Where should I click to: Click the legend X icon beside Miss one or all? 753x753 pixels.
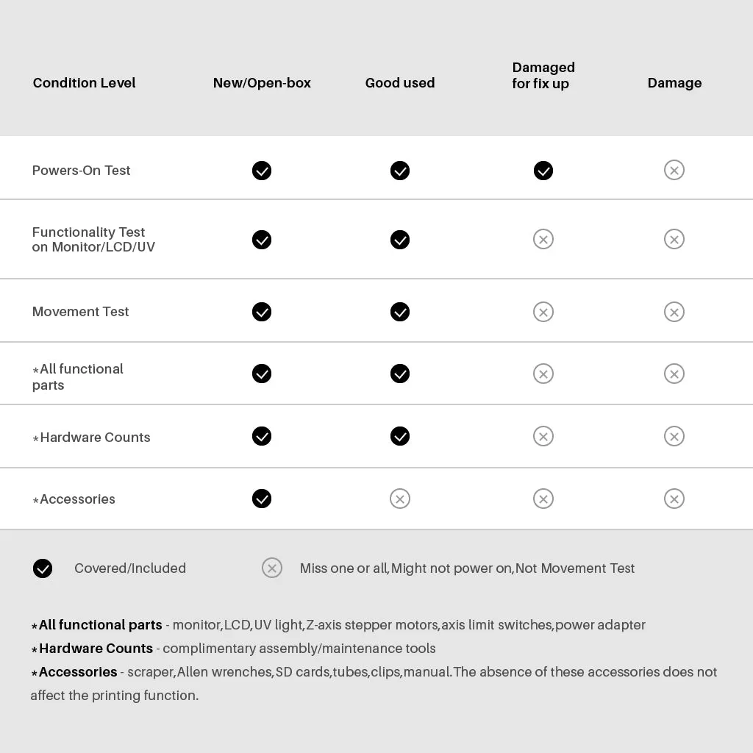(x=272, y=568)
